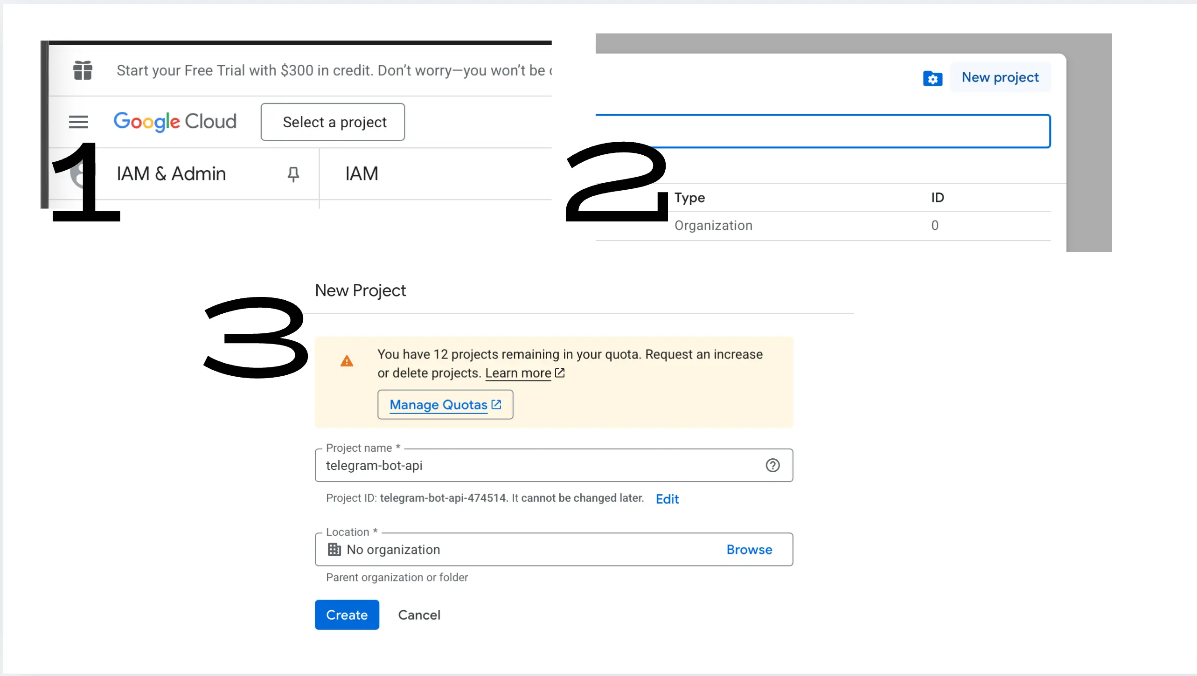This screenshot has height=676, width=1197.
Task: Click the orange quota warning icon
Action: click(347, 361)
